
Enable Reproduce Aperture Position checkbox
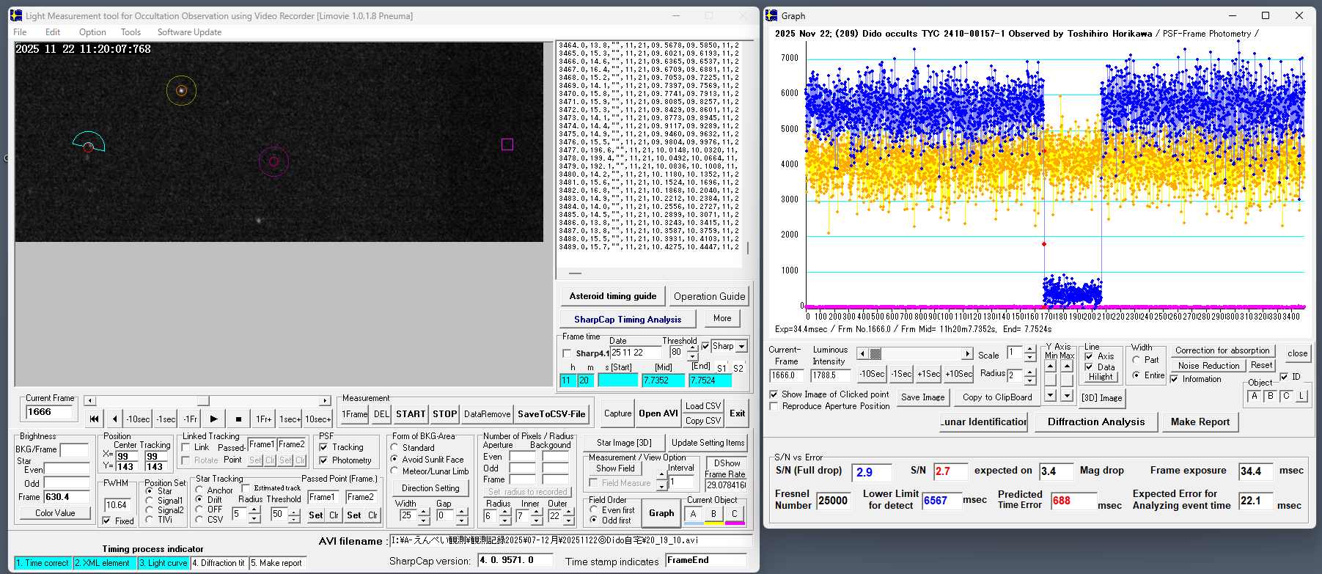[x=774, y=406]
